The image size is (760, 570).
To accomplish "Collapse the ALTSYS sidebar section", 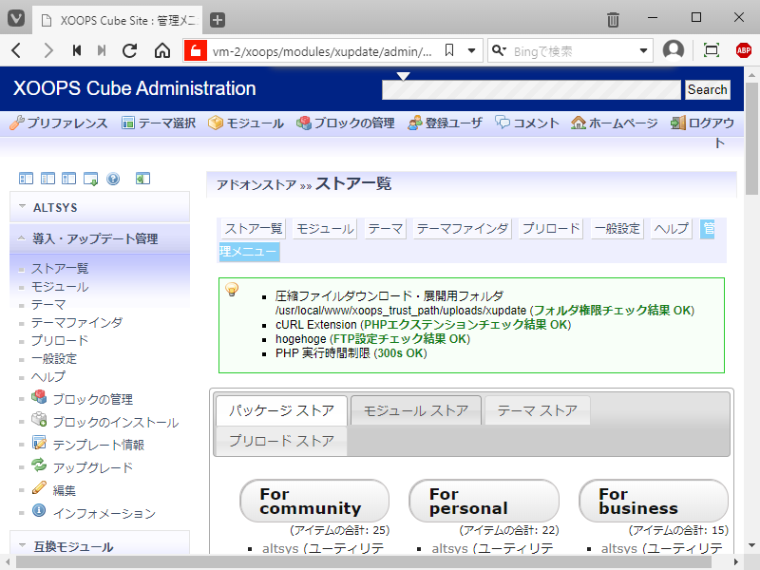I will [x=100, y=207].
